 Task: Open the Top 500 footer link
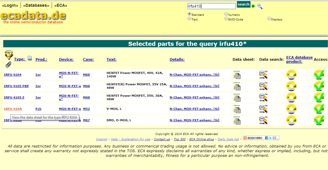coord(179,139)
